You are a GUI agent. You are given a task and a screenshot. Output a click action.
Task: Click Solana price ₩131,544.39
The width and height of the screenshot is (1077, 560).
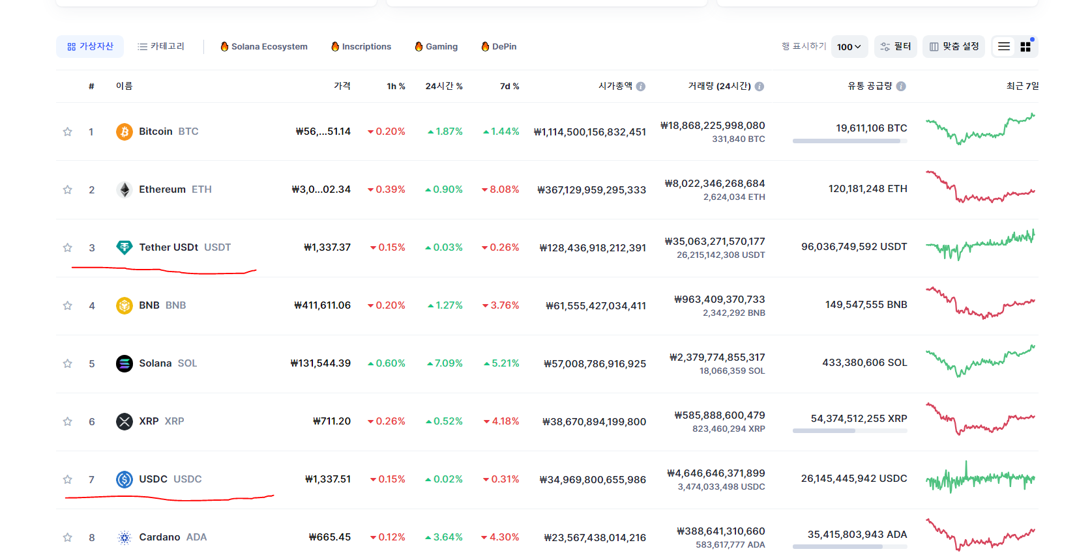click(x=321, y=363)
